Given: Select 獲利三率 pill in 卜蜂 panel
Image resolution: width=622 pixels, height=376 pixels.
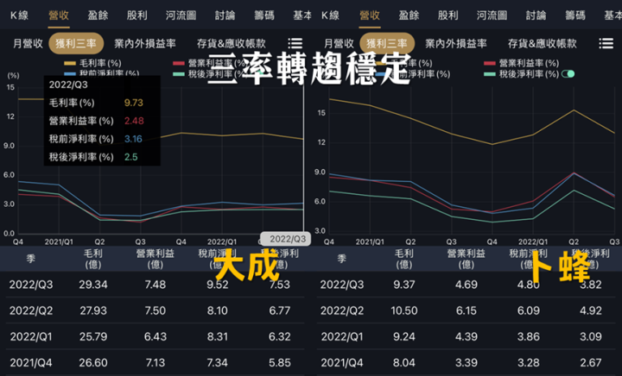Looking at the screenshot, I should coord(387,43).
